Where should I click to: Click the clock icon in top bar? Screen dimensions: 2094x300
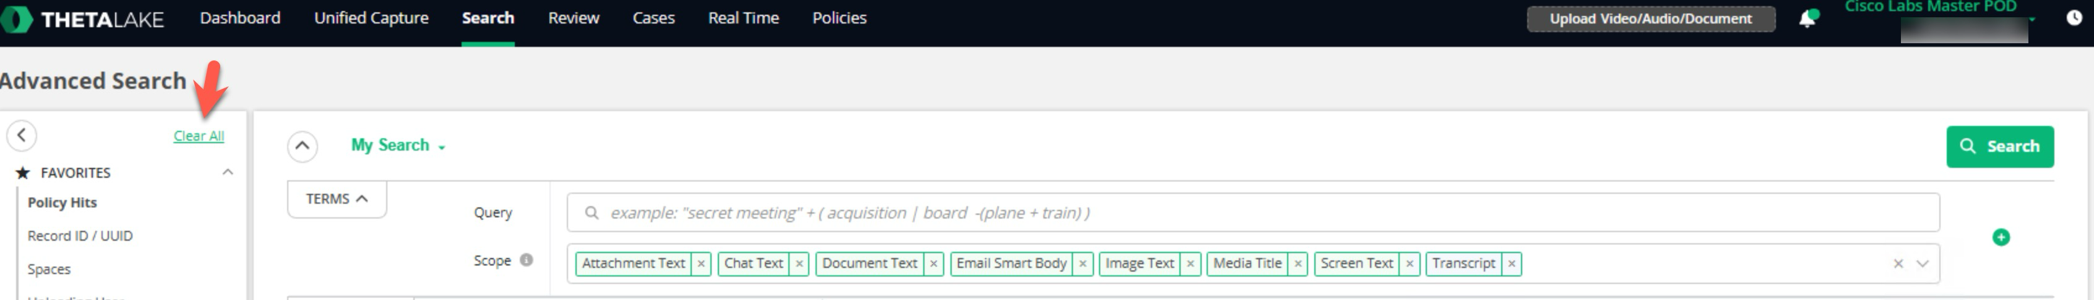point(2074,18)
